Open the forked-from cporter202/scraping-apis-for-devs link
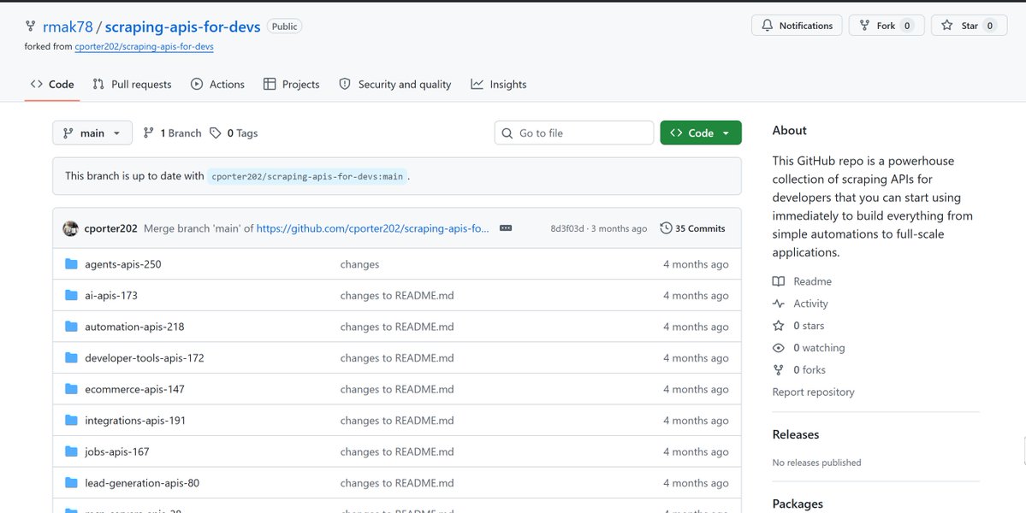This screenshot has height=513, width=1026. point(144,47)
